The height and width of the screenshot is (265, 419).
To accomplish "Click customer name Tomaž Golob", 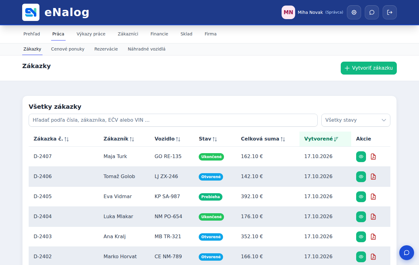I will 119,177.
